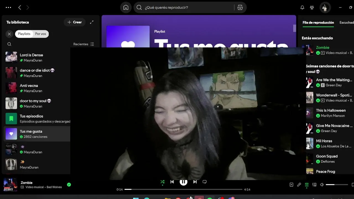
Task: Open Bad Wolves artist link in player bar
Action: (54, 187)
